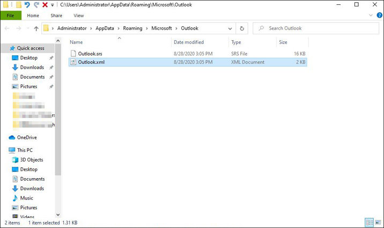This screenshot has width=384, height=228.
Task: Open recent locations dropdown arrow
Action: [x=28, y=28]
